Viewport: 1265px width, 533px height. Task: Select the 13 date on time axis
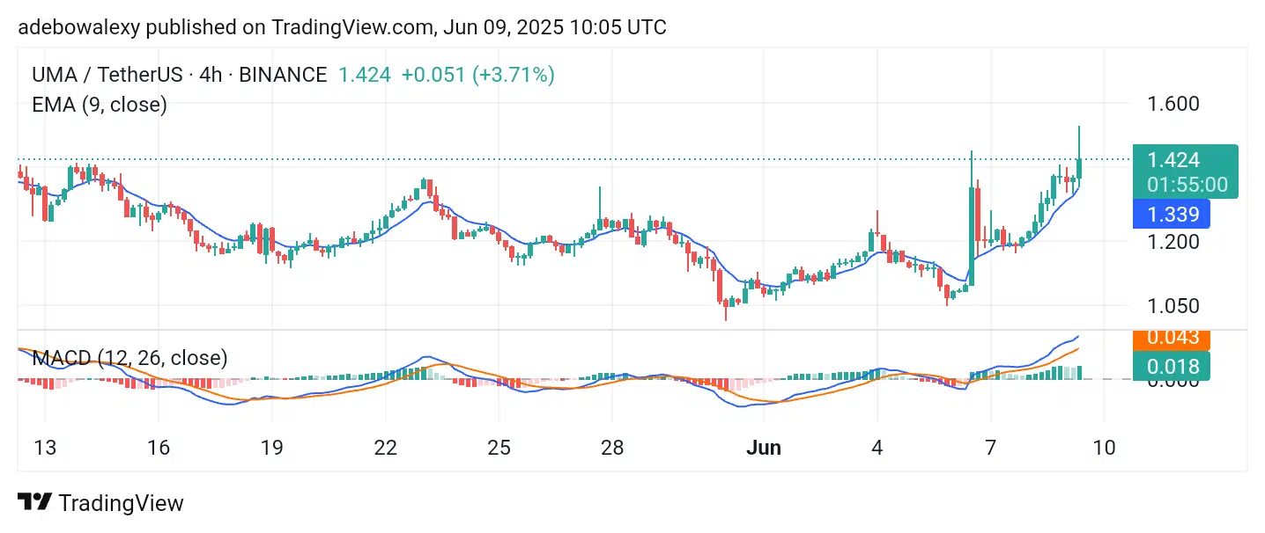(x=45, y=448)
